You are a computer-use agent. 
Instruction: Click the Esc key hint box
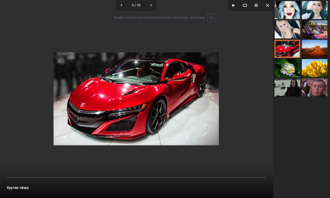click(211, 18)
